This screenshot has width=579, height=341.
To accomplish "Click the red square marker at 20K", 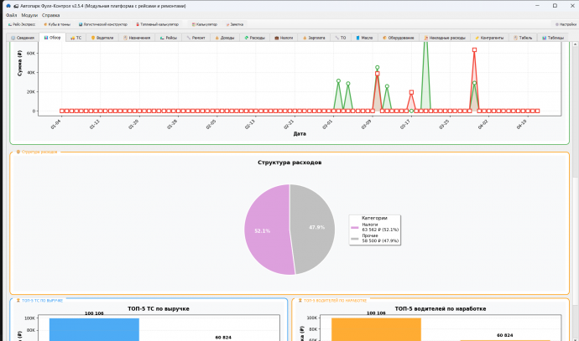I will click(x=411, y=92).
